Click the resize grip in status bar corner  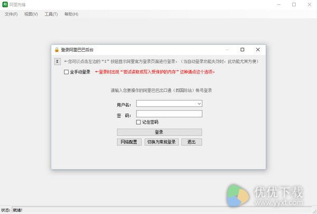click(x=315, y=211)
